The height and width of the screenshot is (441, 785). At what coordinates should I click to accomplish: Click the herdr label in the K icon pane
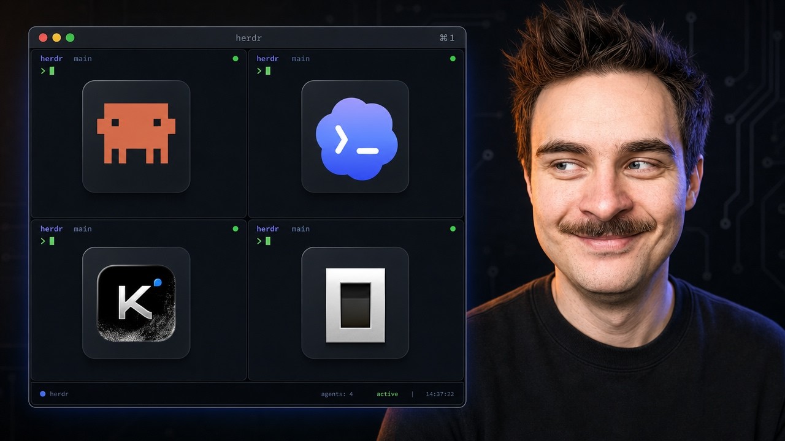pyautogui.click(x=52, y=229)
